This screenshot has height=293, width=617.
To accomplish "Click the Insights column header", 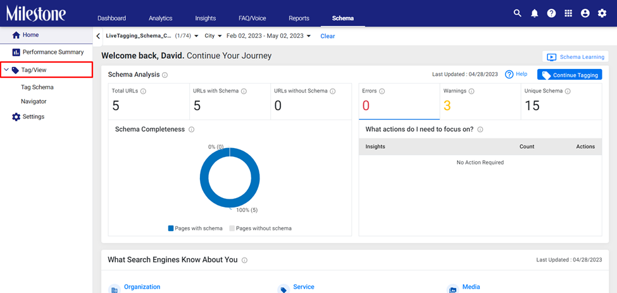I will [x=375, y=147].
